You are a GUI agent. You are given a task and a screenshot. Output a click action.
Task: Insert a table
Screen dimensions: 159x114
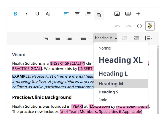pyautogui.click(x=128, y=14)
